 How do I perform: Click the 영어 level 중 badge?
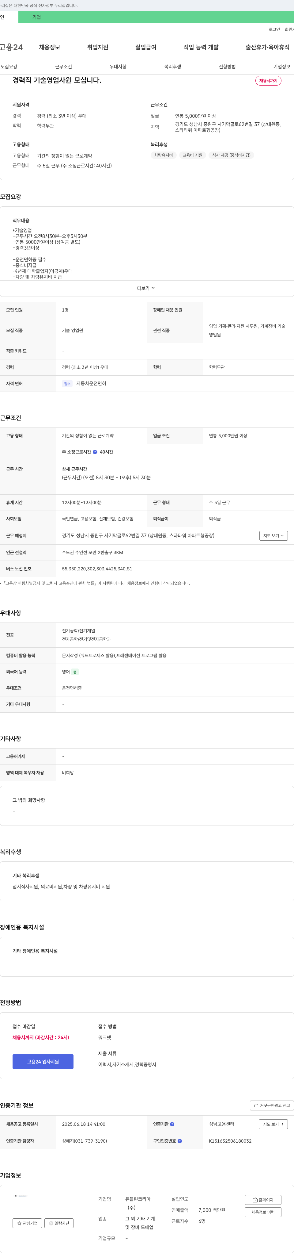tap(75, 672)
